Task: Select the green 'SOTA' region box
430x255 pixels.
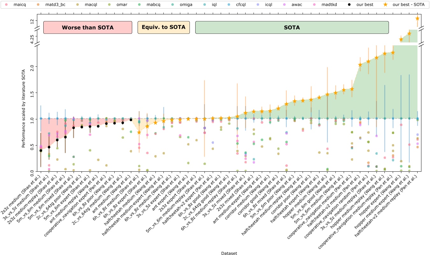Action: click(292, 27)
